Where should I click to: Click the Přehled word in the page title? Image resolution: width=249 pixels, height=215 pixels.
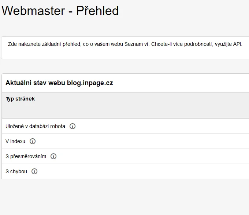pos(97,11)
